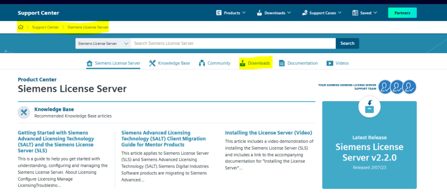Switch to the Community tab
Image resolution: width=447 pixels, height=194 pixels.
click(219, 63)
